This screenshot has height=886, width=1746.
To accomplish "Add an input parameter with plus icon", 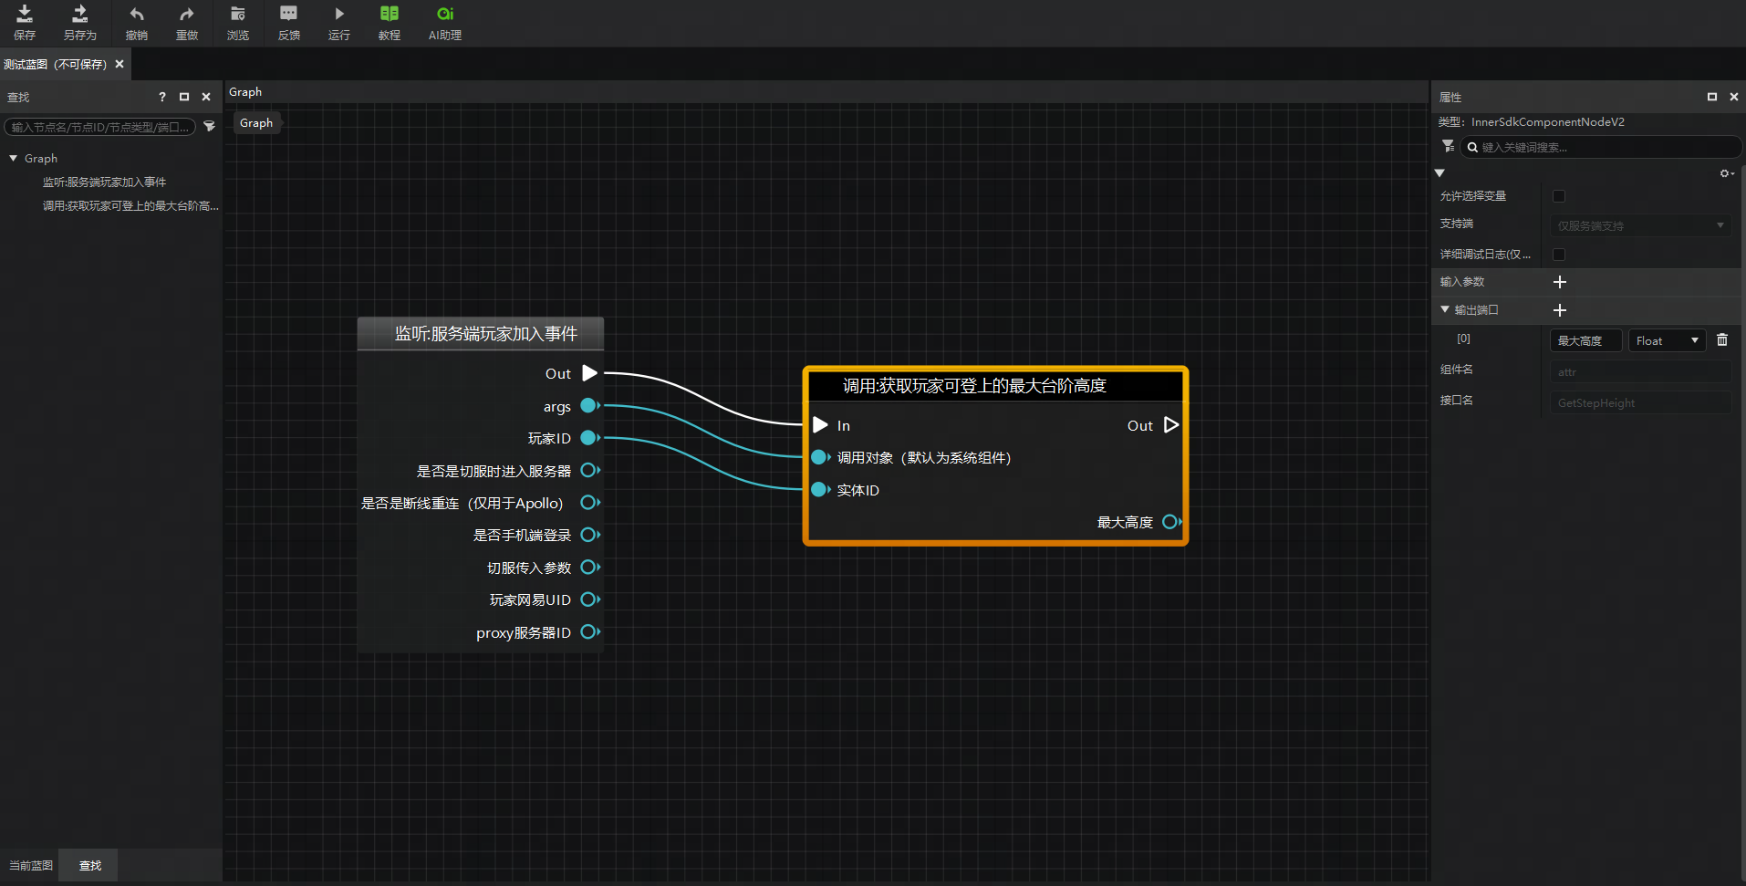I will 1560,282.
